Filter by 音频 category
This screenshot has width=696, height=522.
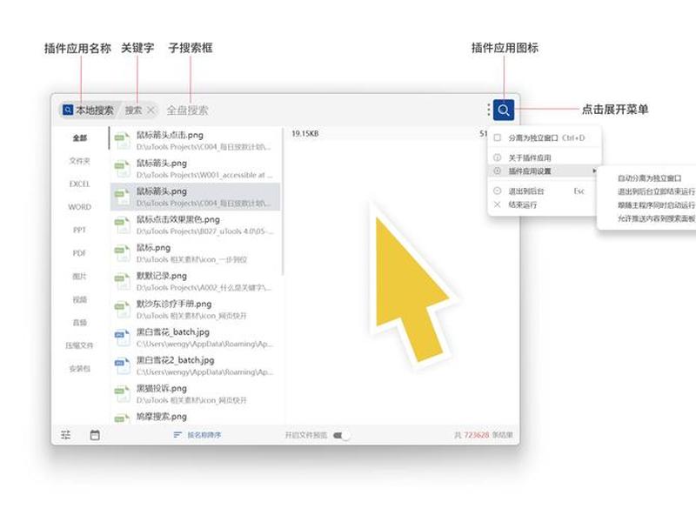[x=80, y=323]
